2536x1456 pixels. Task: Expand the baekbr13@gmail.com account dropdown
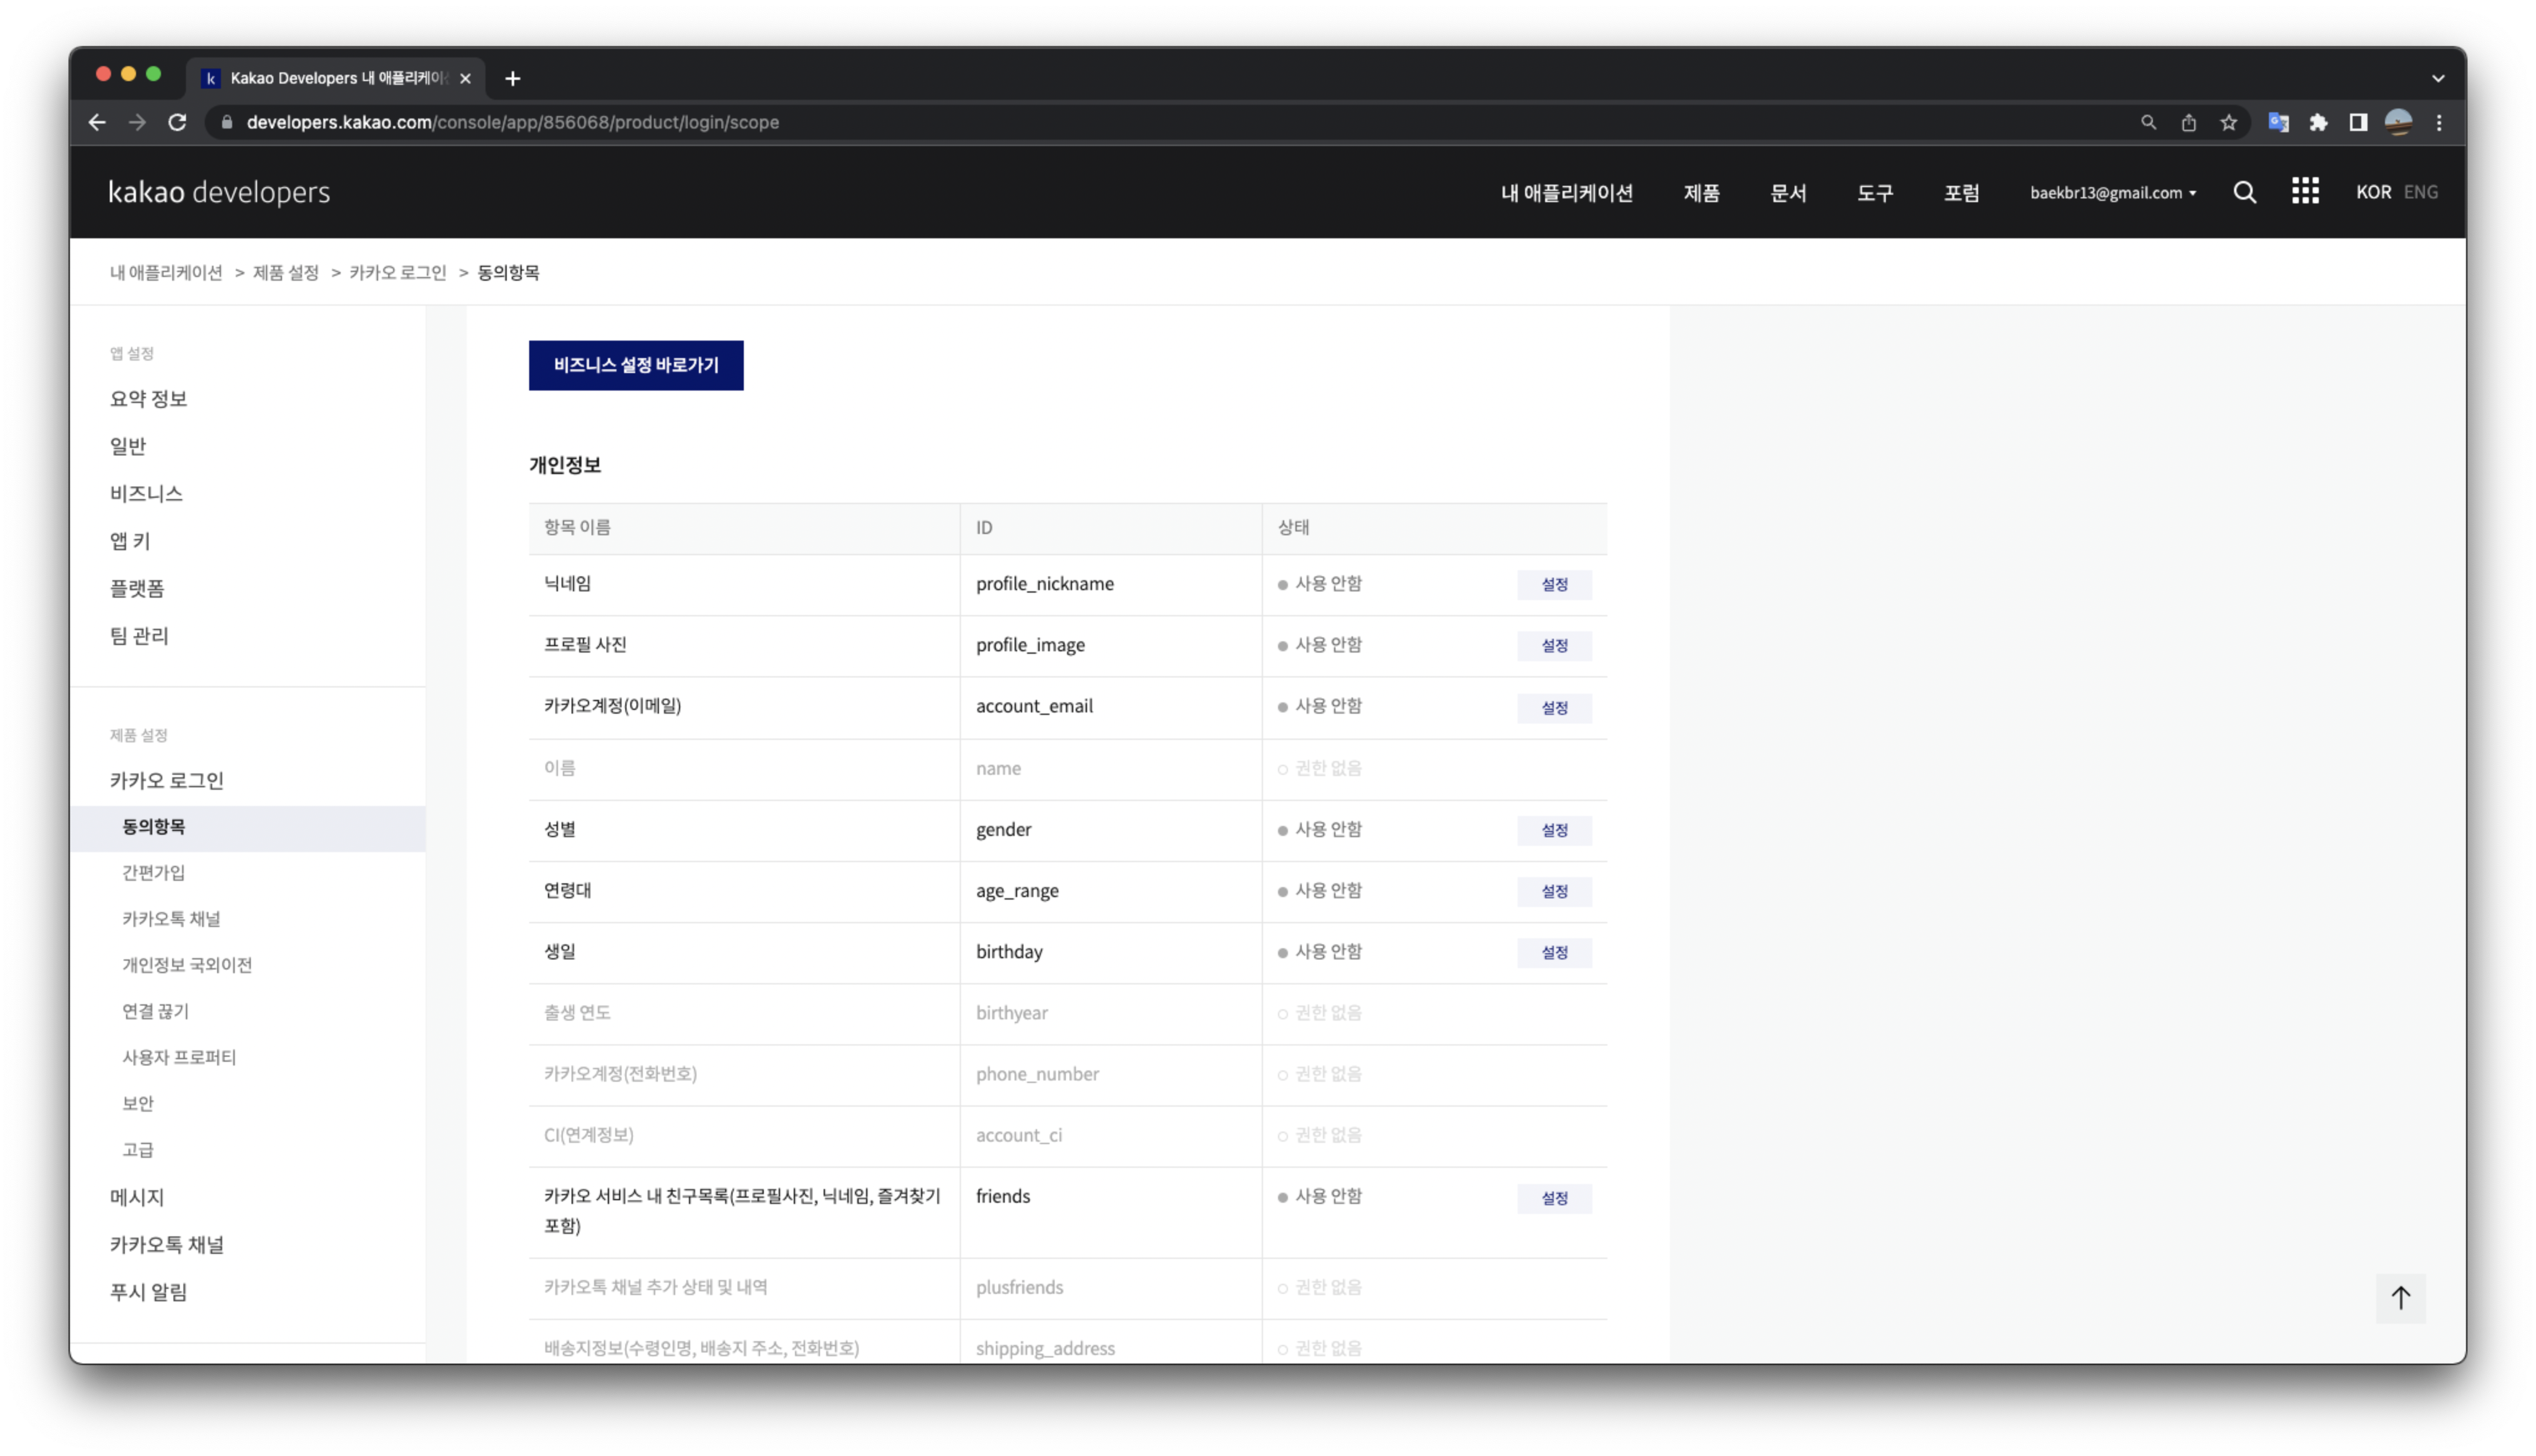pyautogui.click(x=2112, y=193)
